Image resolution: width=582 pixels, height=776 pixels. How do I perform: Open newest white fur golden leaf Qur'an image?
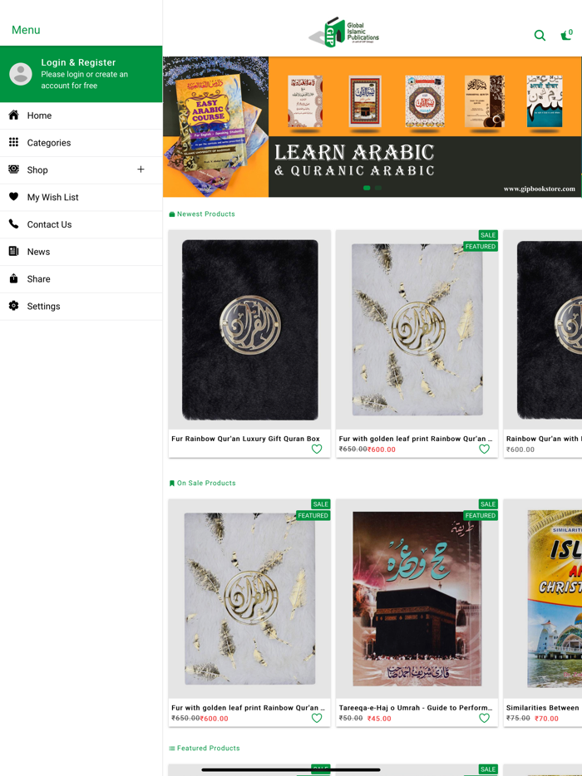417,330
